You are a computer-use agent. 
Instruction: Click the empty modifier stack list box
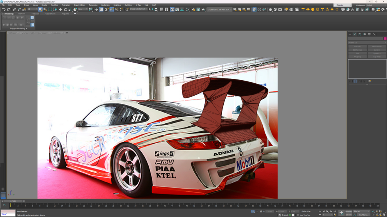367,69
